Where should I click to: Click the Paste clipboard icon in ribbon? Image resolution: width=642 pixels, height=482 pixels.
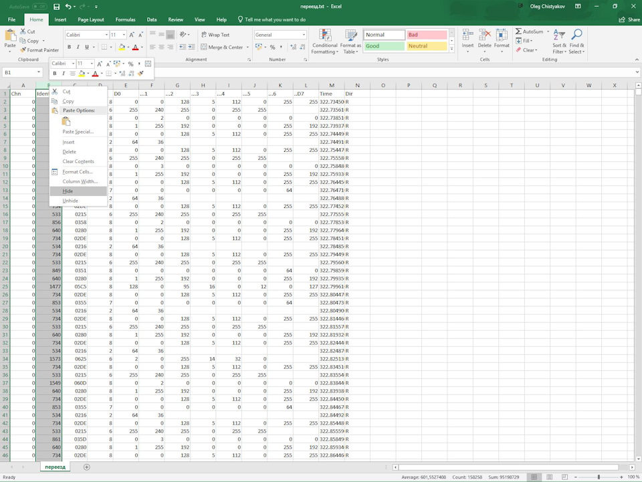[x=10, y=37]
